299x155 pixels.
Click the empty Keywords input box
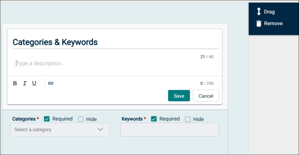(169, 130)
